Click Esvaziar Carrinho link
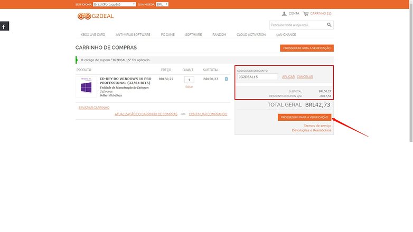This screenshot has height=232, width=413. [94, 108]
